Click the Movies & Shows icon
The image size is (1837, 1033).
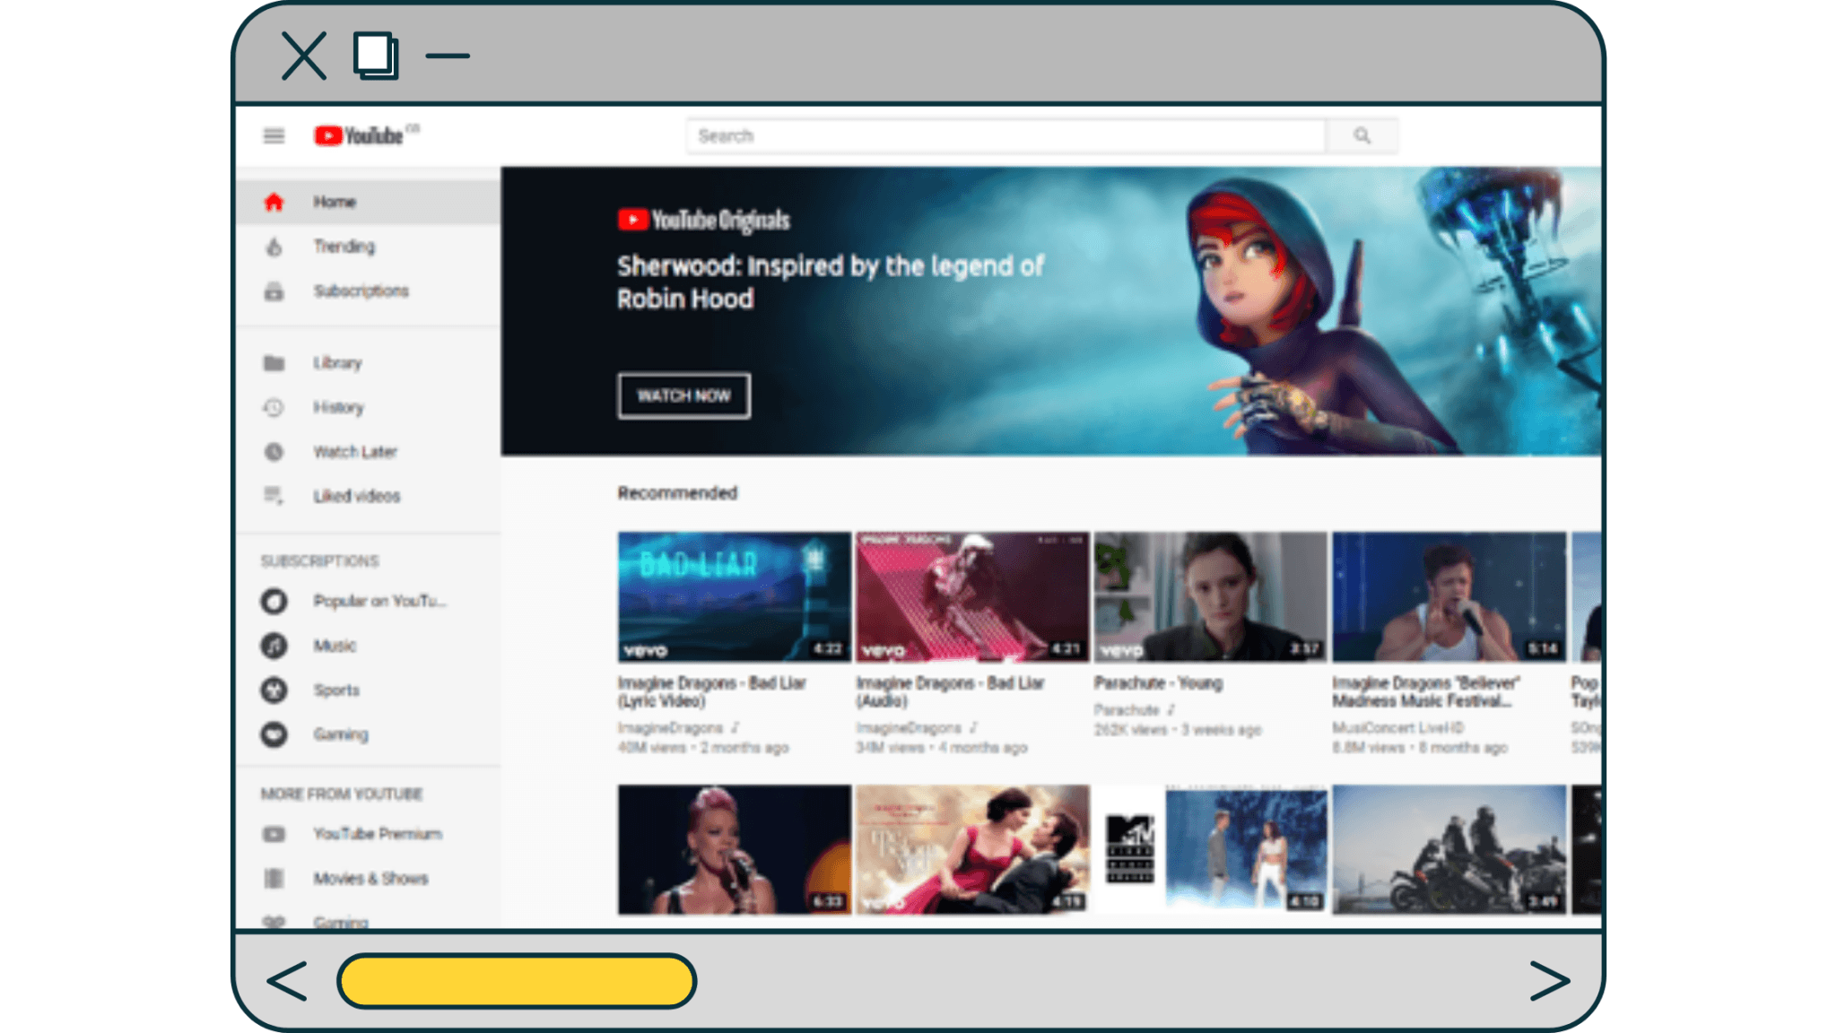pyautogui.click(x=274, y=879)
